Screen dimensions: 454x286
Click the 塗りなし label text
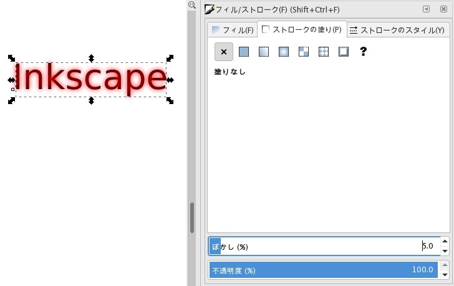230,72
